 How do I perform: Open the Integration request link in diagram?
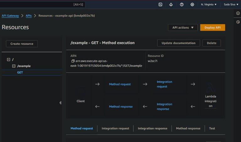(x=164, y=84)
